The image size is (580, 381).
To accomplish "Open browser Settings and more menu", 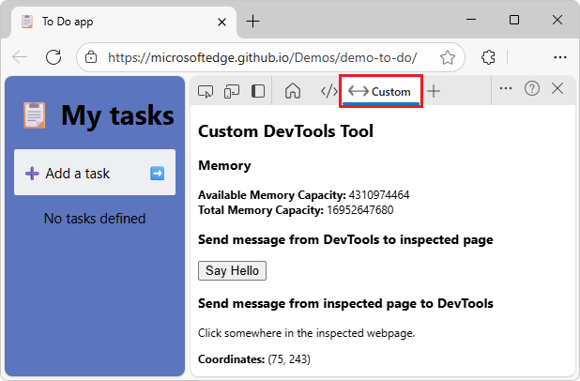I will tap(560, 57).
